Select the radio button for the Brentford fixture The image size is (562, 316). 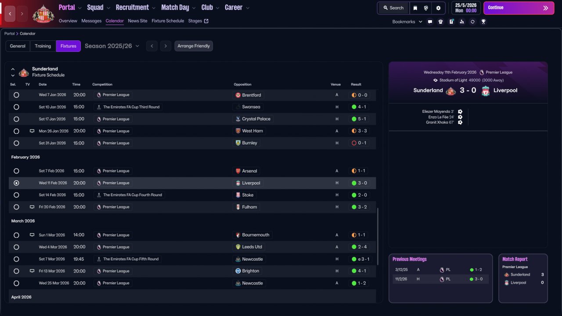click(16, 95)
